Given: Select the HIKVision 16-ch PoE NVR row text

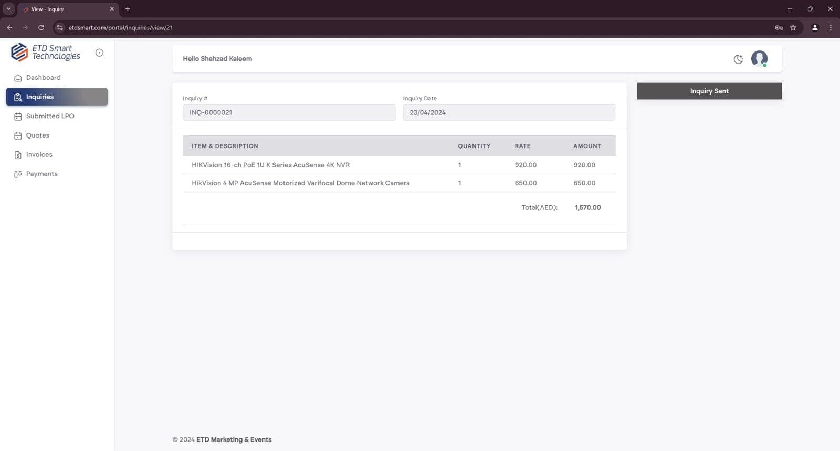Looking at the screenshot, I should point(270,165).
